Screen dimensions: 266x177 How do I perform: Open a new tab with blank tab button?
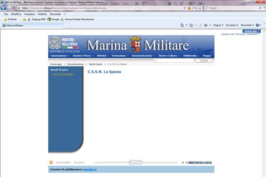(x=66, y=26)
